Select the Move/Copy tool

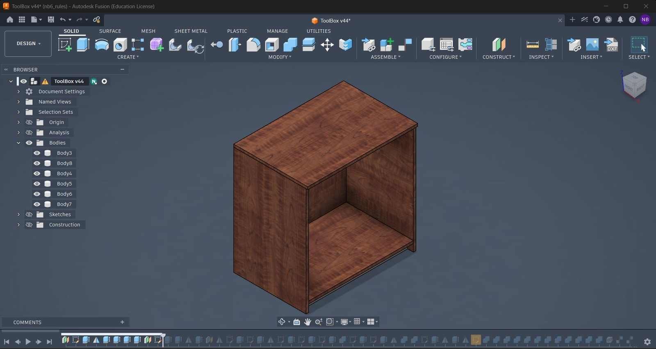327,45
